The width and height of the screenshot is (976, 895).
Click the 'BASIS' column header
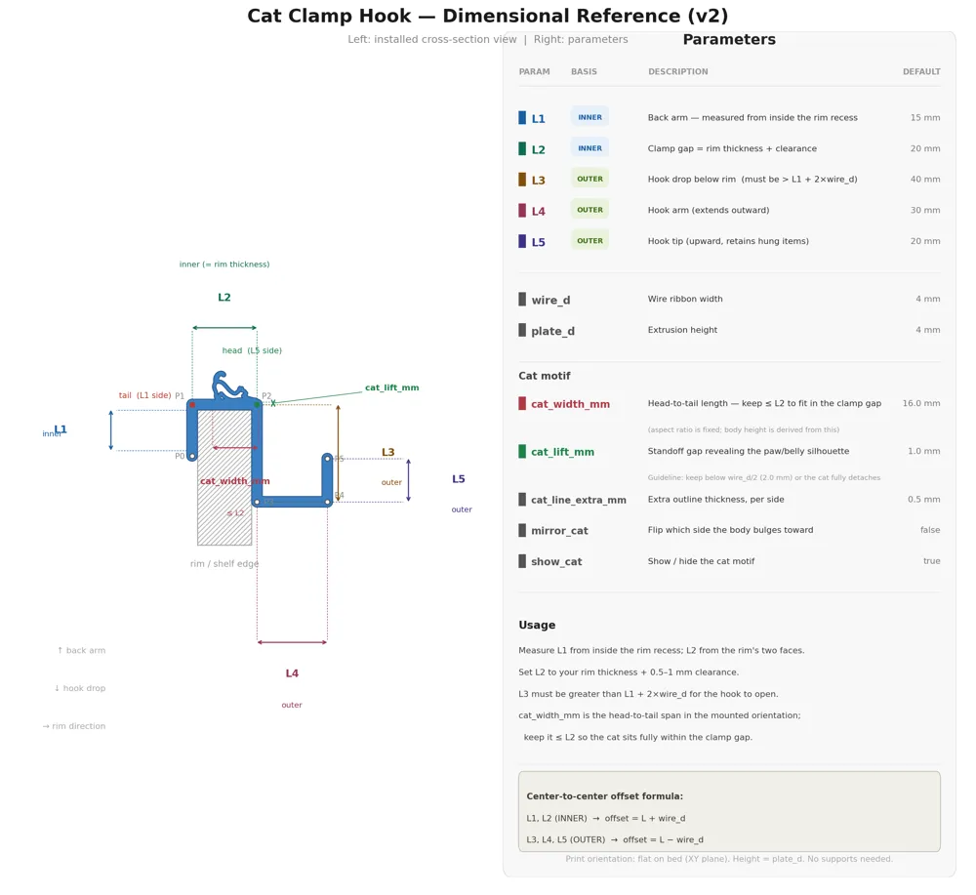(x=584, y=71)
